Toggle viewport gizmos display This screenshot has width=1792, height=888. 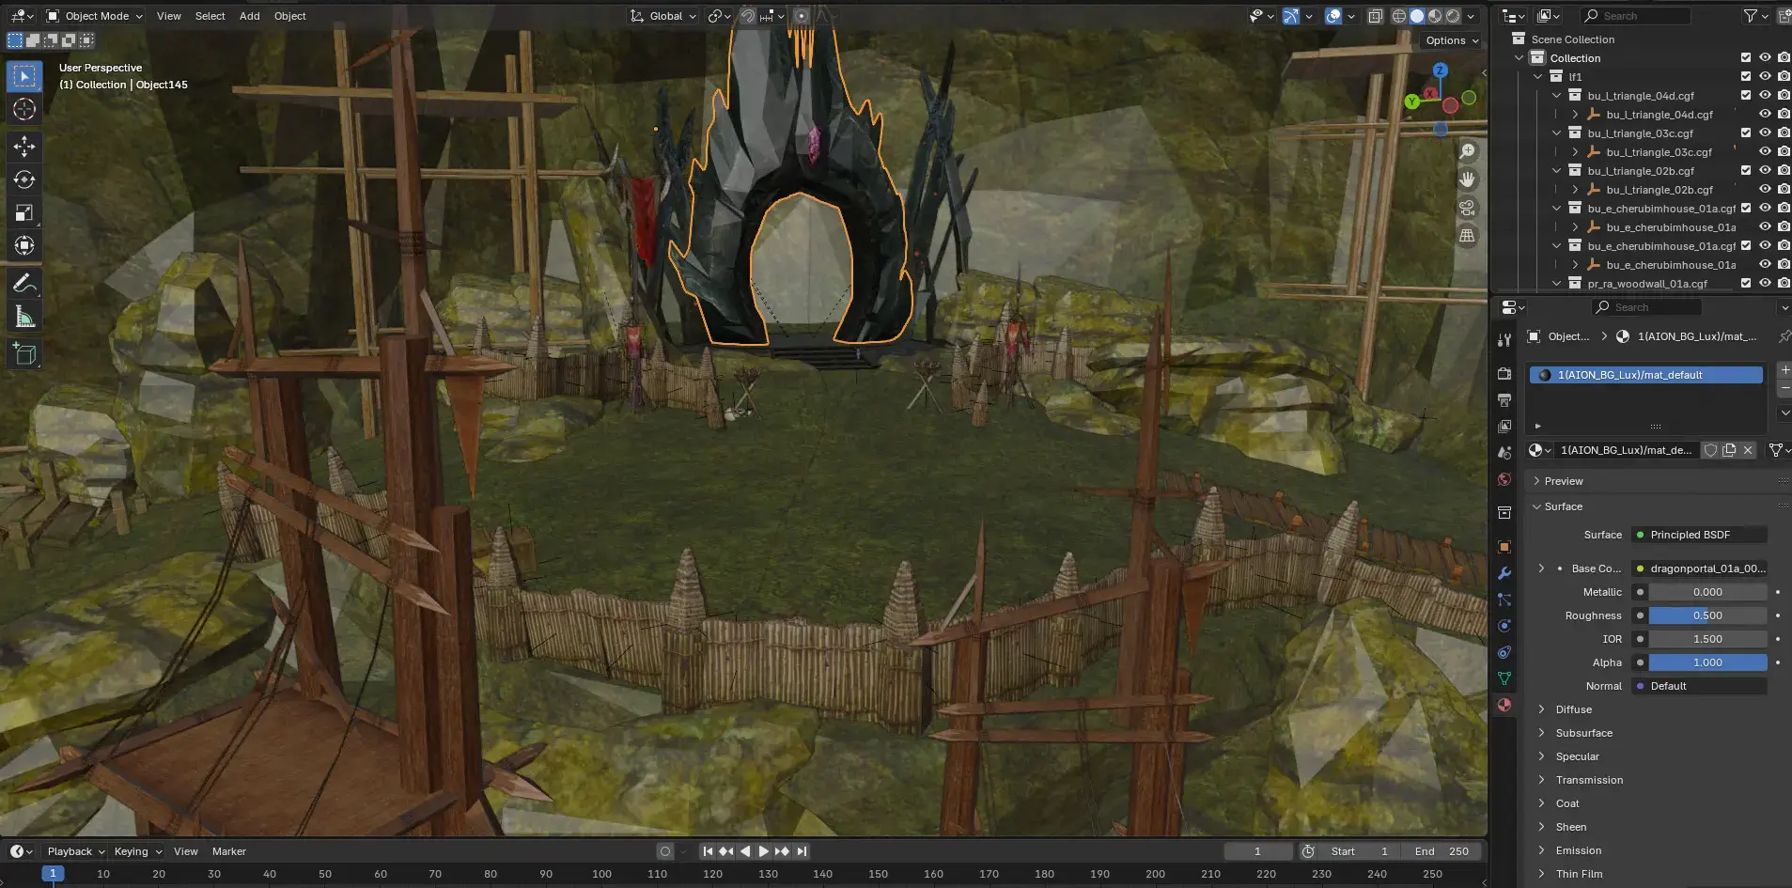[1291, 16]
